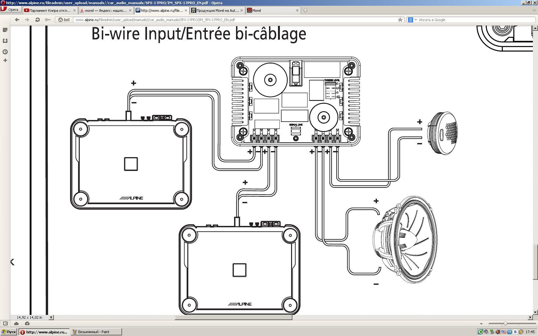538x336 pixels.
Task: Switch to the Продукция Morel tab
Action: coord(217,10)
